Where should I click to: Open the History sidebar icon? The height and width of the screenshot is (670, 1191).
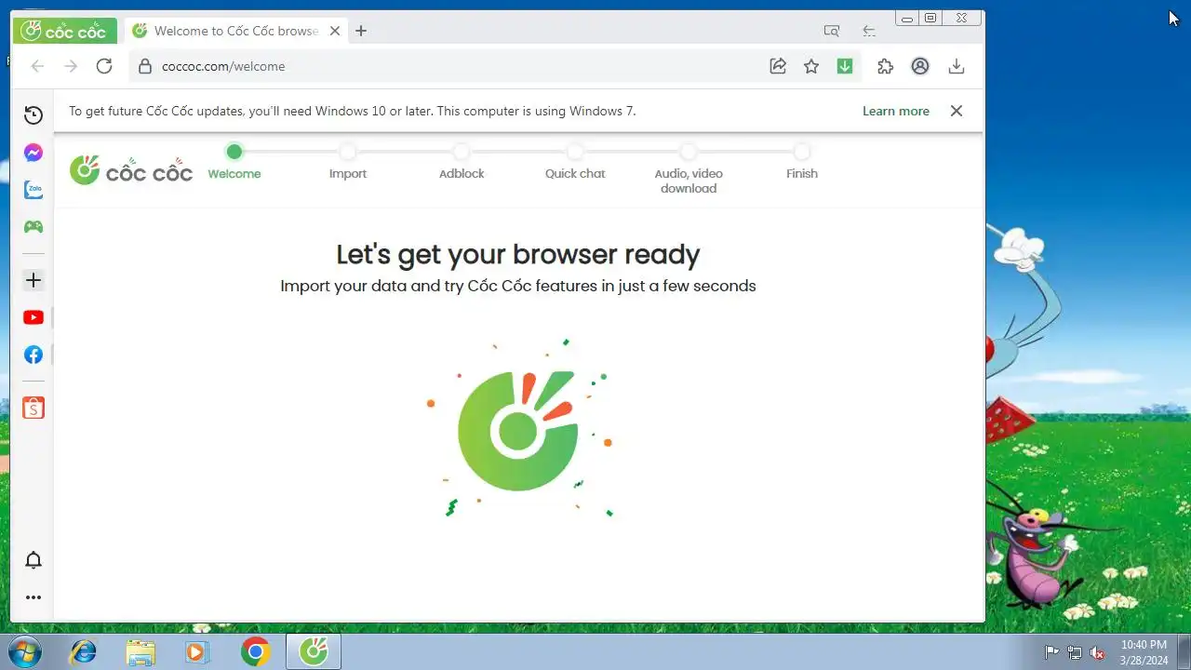pyautogui.click(x=33, y=115)
